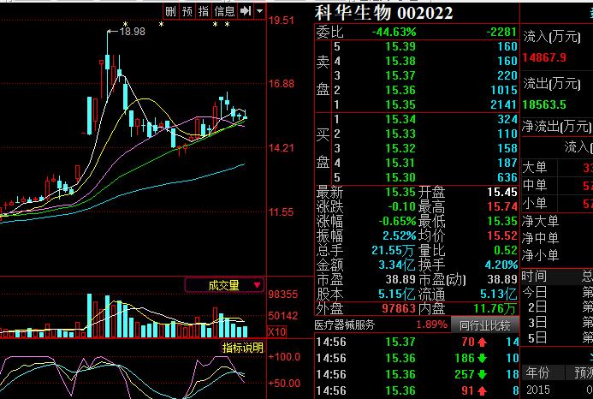The height and width of the screenshot is (399, 593).
Task: Click the 流入 amount 14867.9
Action: click(544, 58)
